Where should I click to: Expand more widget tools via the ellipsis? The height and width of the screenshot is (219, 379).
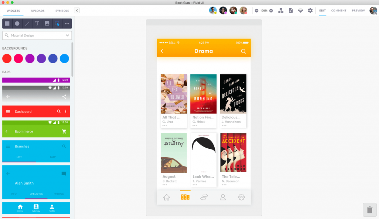[x=67, y=23]
